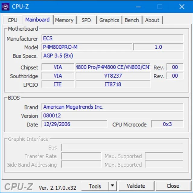This screenshot has height=193, width=193.
Task: Open the About tab
Action: click(152, 20)
